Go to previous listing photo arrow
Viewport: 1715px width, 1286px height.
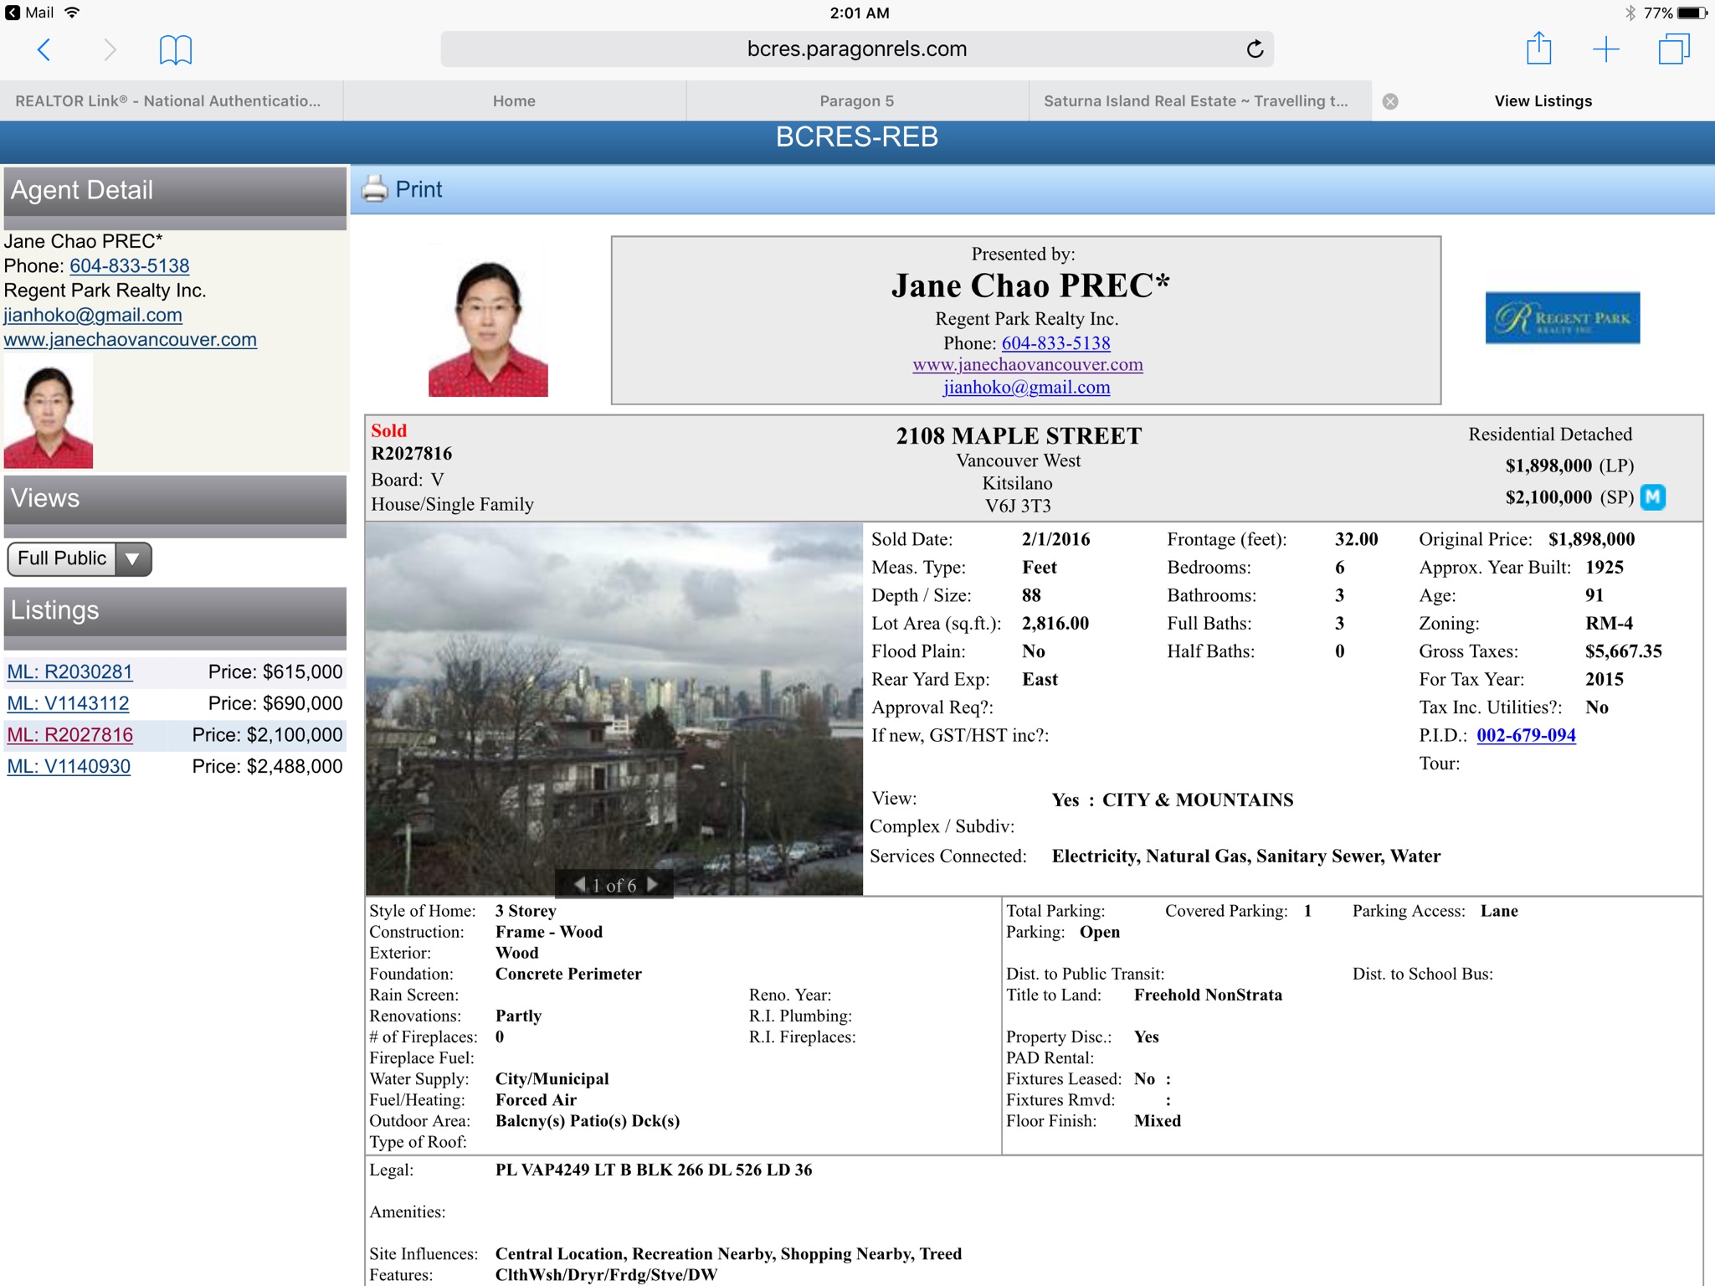coord(579,884)
